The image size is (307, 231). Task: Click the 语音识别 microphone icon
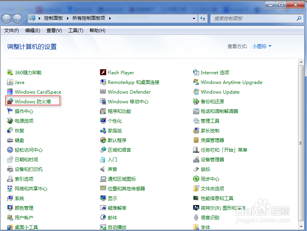tap(196, 217)
